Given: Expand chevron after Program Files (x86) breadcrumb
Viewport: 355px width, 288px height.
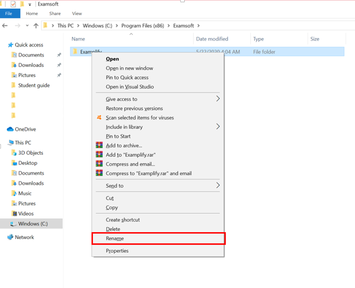Looking at the screenshot, I should click(x=169, y=26).
